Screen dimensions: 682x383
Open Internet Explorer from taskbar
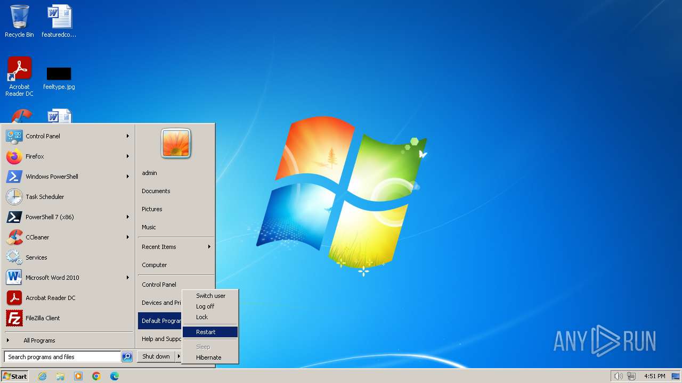tap(42, 376)
